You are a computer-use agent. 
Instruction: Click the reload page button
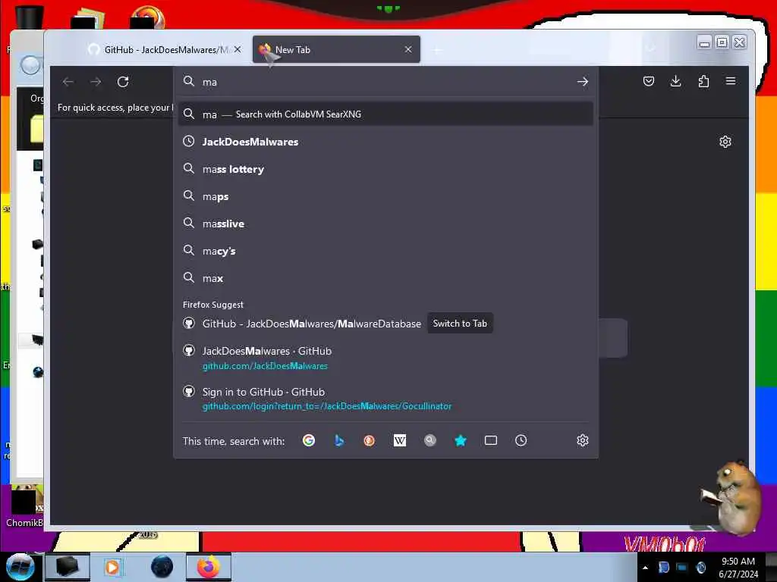point(123,82)
